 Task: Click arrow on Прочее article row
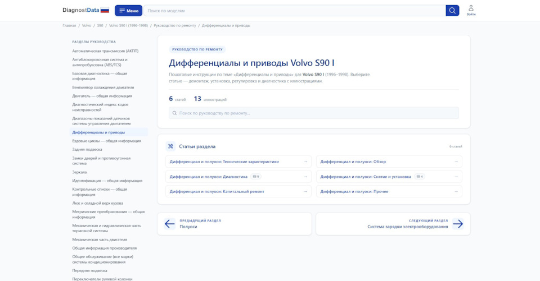tap(456, 192)
